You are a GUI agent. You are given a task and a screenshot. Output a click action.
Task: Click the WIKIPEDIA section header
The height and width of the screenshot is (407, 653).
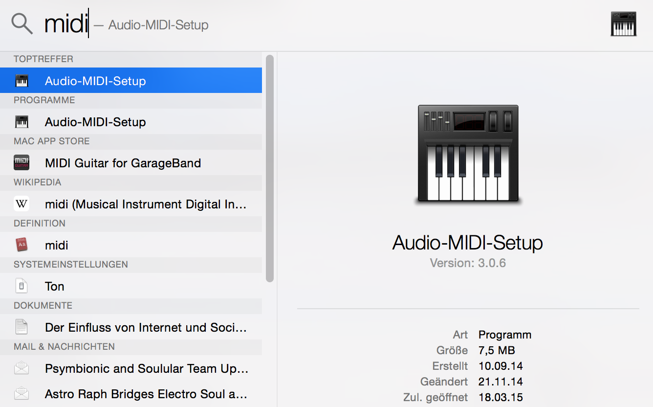tap(38, 182)
